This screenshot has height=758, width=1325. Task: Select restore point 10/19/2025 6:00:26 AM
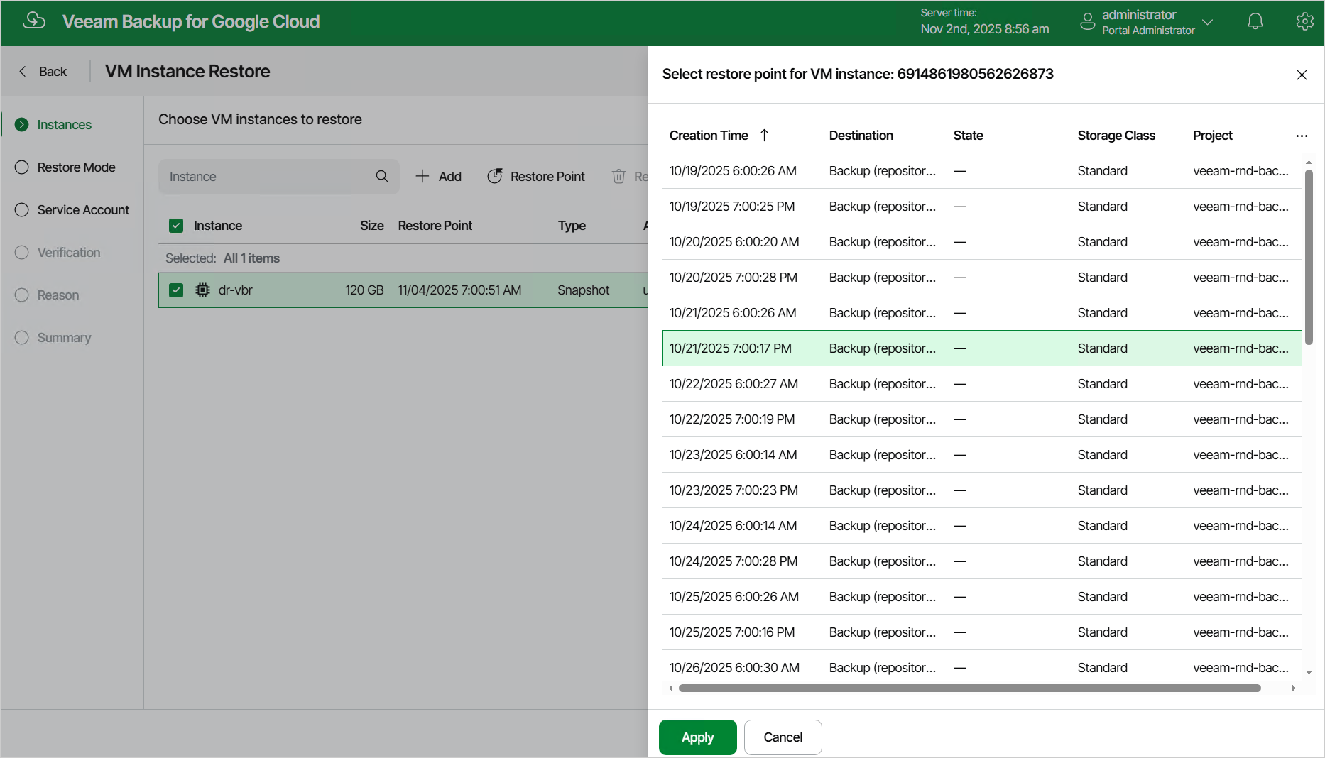(982, 171)
